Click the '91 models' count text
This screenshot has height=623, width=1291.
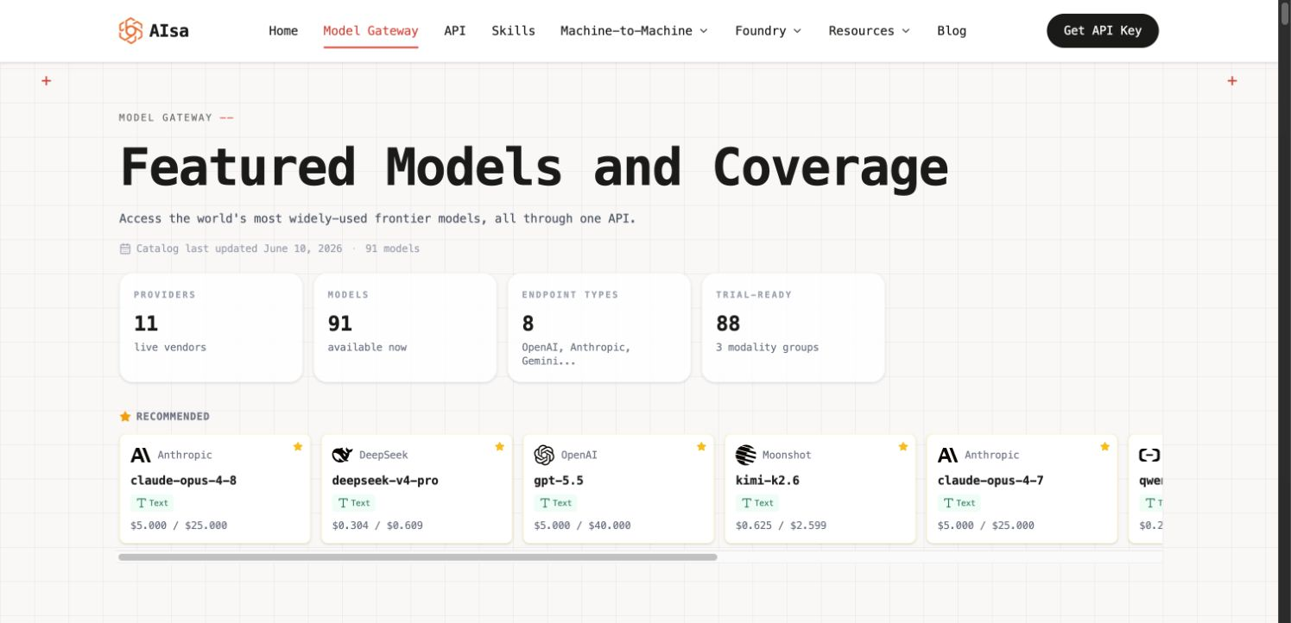click(x=392, y=249)
